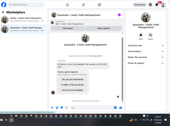
Task: Attach a photo with the image icon
Action: tap(57, 108)
